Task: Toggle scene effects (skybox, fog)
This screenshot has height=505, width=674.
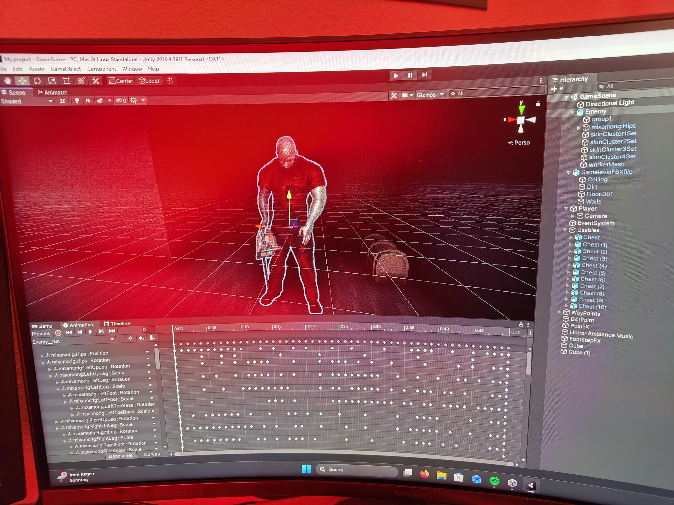Action: tap(100, 101)
